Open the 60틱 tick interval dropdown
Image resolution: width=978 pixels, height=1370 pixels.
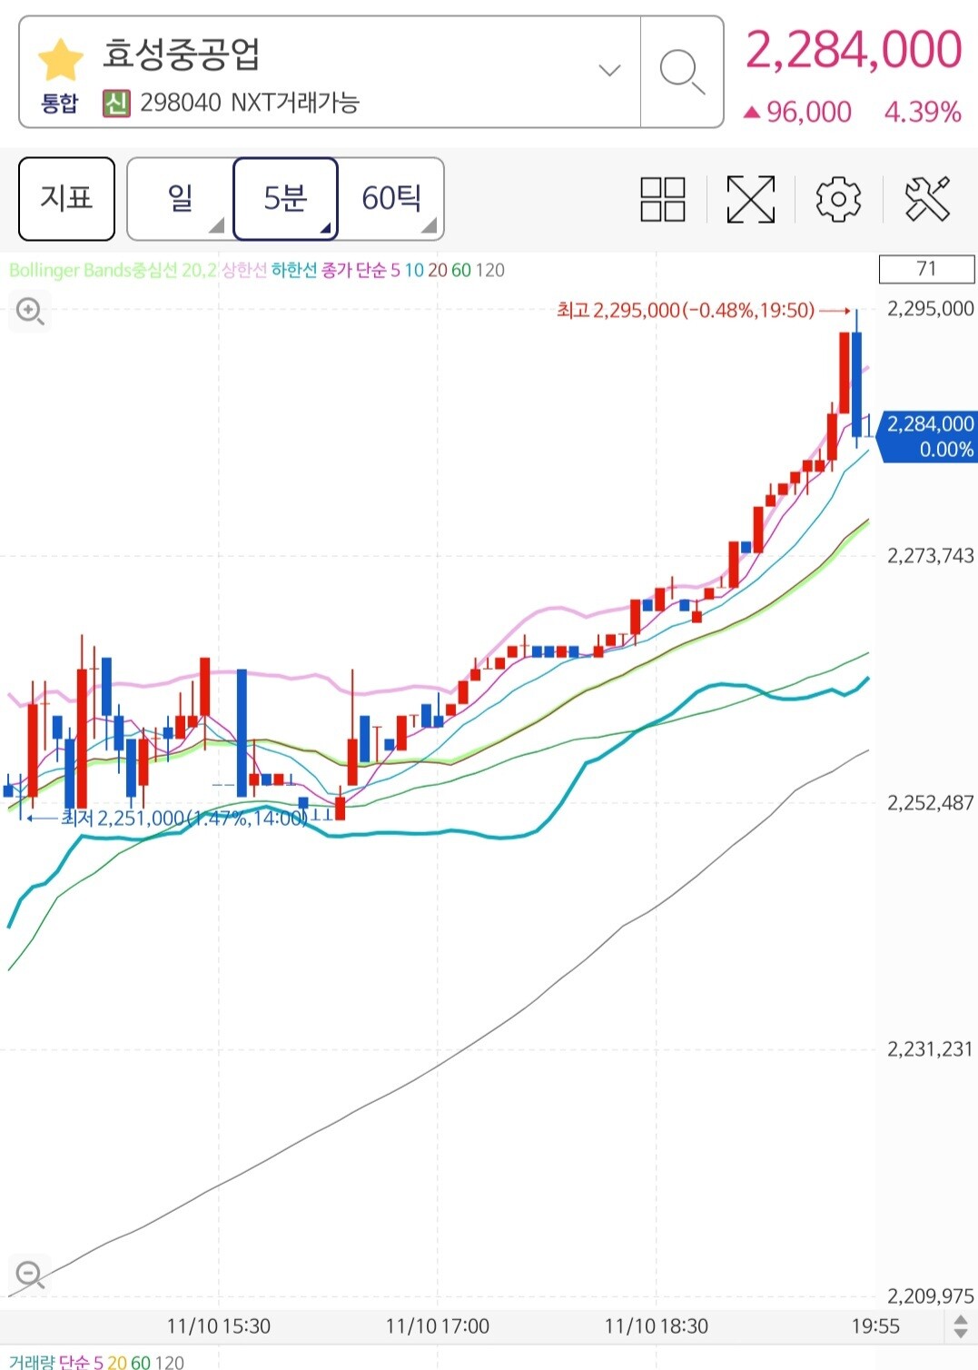(391, 199)
